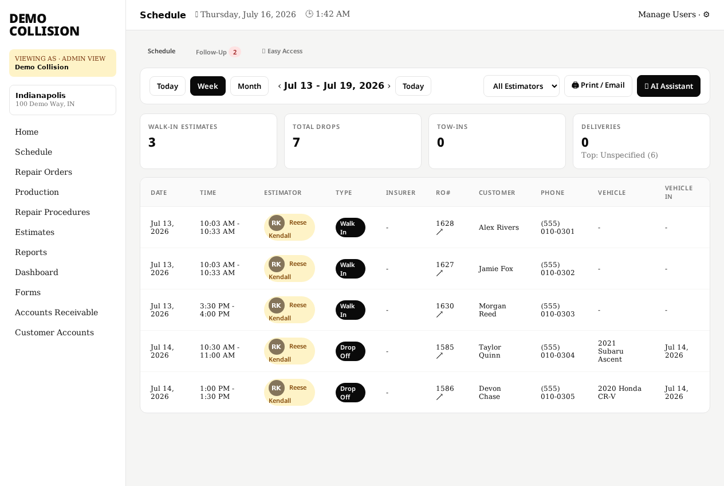Open Home in sidebar
Screen dimensions: 724x486
click(x=62, y=132)
